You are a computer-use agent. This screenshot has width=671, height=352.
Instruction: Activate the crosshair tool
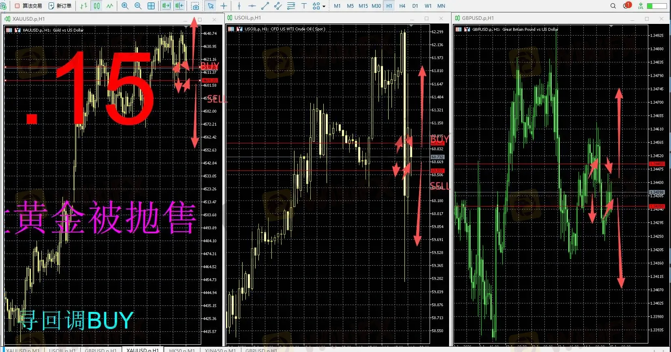pyautogui.click(x=224, y=6)
